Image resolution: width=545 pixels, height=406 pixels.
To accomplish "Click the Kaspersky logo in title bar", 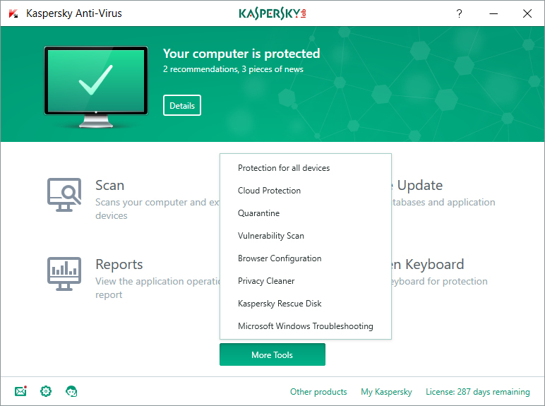I will tap(272, 13).
